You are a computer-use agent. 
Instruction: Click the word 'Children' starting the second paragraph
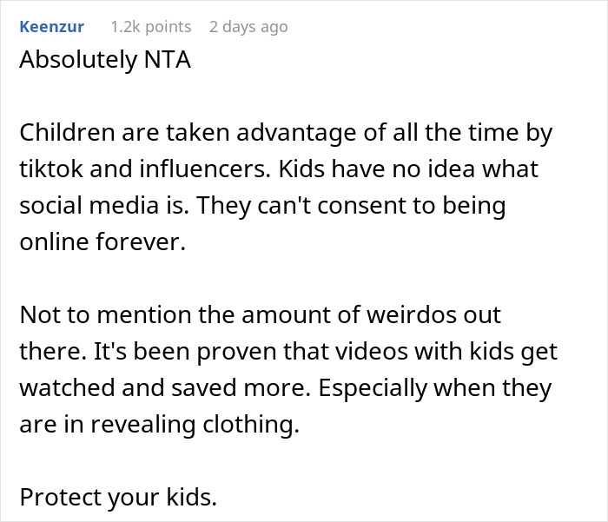(x=67, y=133)
